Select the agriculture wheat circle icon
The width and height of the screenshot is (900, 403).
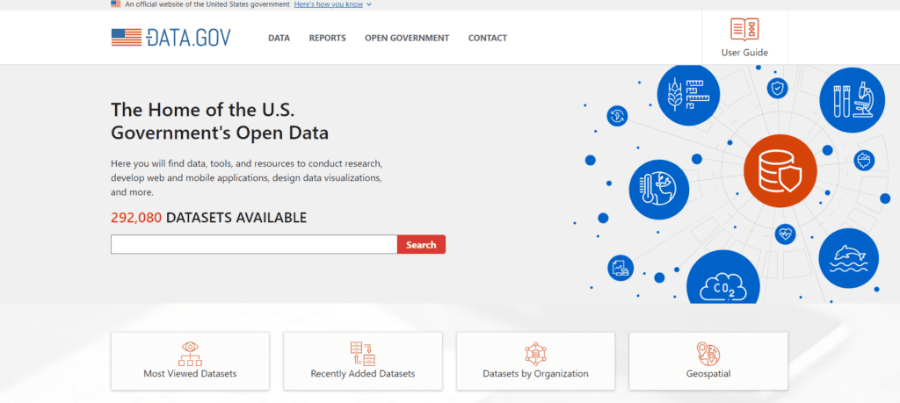pyautogui.click(x=688, y=95)
